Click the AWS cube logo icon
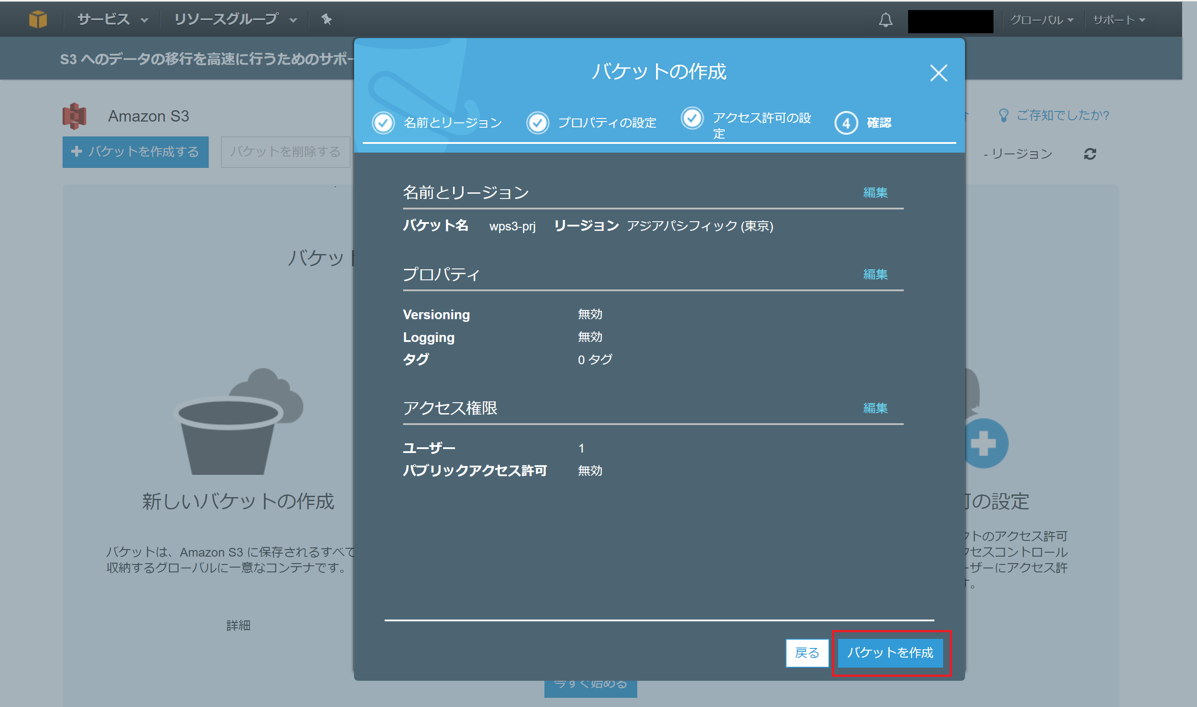Viewport: 1197px width, 707px height. (38, 20)
